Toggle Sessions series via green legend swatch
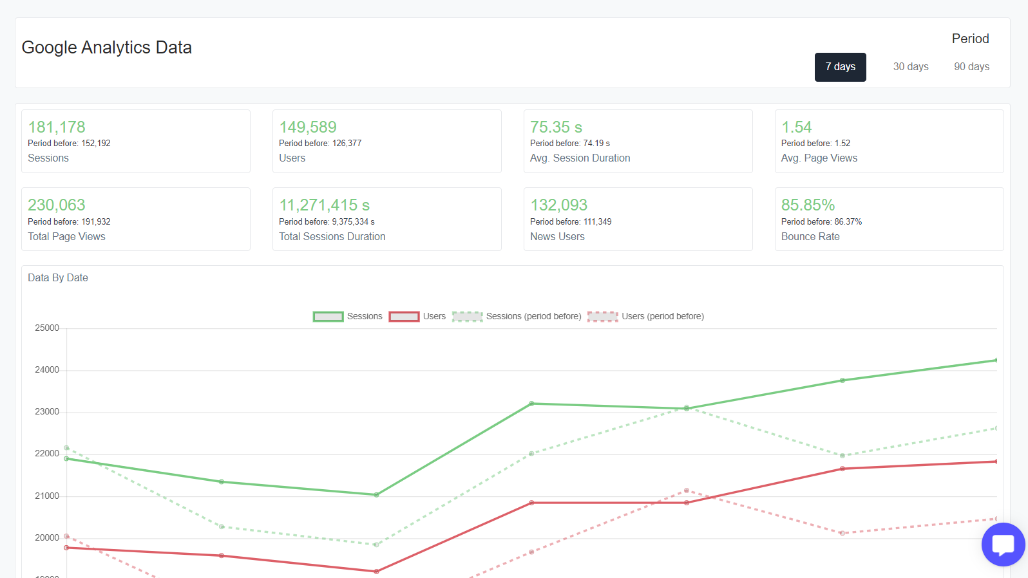The width and height of the screenshot is (1028, 578). (328, 317)
